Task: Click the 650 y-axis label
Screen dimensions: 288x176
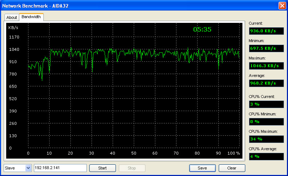Action: tap(13, 86)
